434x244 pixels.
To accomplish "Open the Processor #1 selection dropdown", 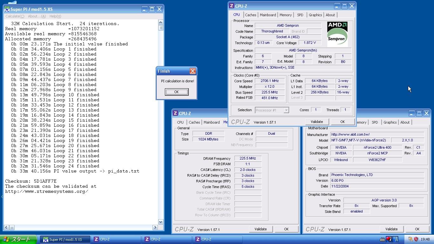I will point(286,110).
